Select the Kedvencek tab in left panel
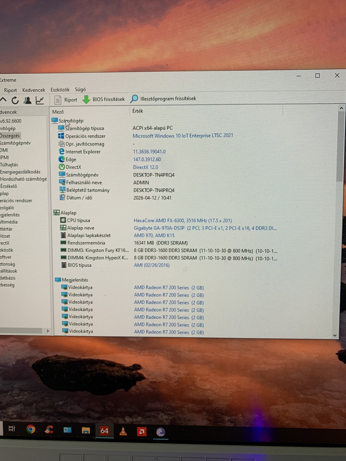The height and width of the screenshot is (461, 346). click(x=9, y=112)
